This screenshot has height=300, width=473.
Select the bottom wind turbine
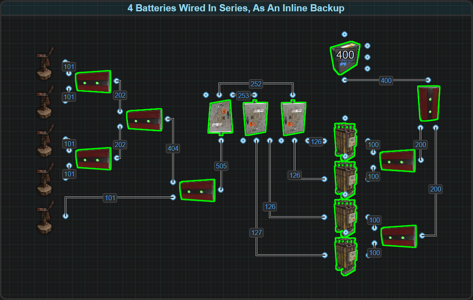pyautogui.click(x=45, y=217)
